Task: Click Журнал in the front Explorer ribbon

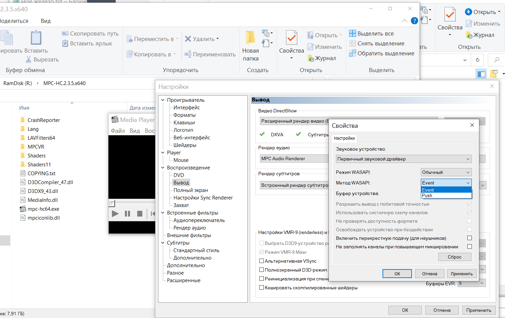Action: [x=322, y=58]
